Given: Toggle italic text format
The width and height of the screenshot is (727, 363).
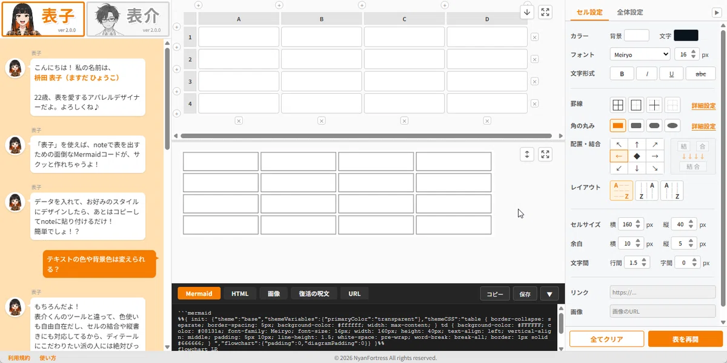Looking at the screenshot, I should [647, 74].
